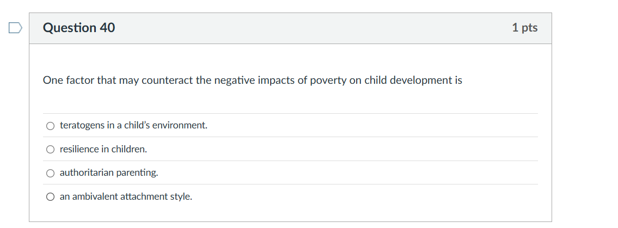Flag Question 40 with the bookmark icon
Viewport: 618px width, 228px height.
point(15,28)
